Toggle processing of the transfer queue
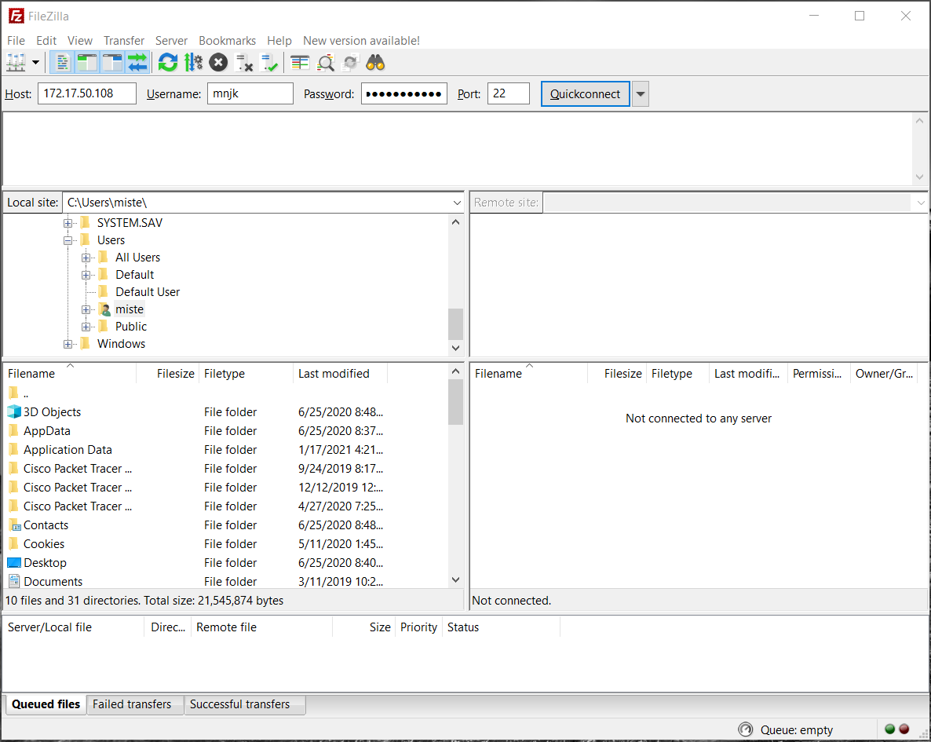931x742 pixels. tap(193, 62)
